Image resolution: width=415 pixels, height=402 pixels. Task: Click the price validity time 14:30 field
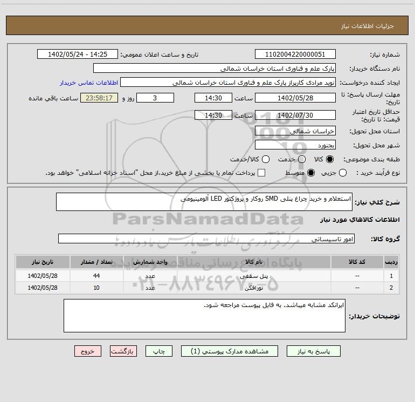[x=213, y=115]
